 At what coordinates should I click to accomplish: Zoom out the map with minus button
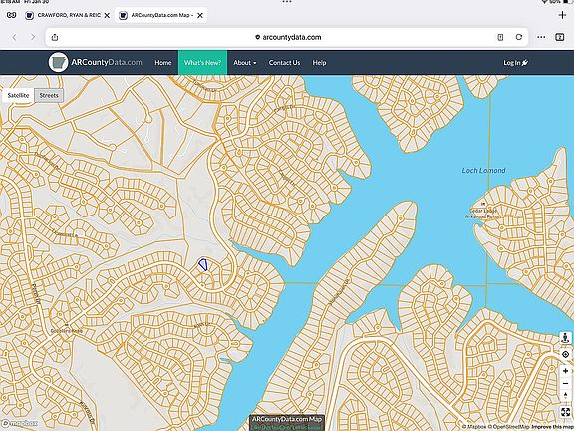(566, 383)
